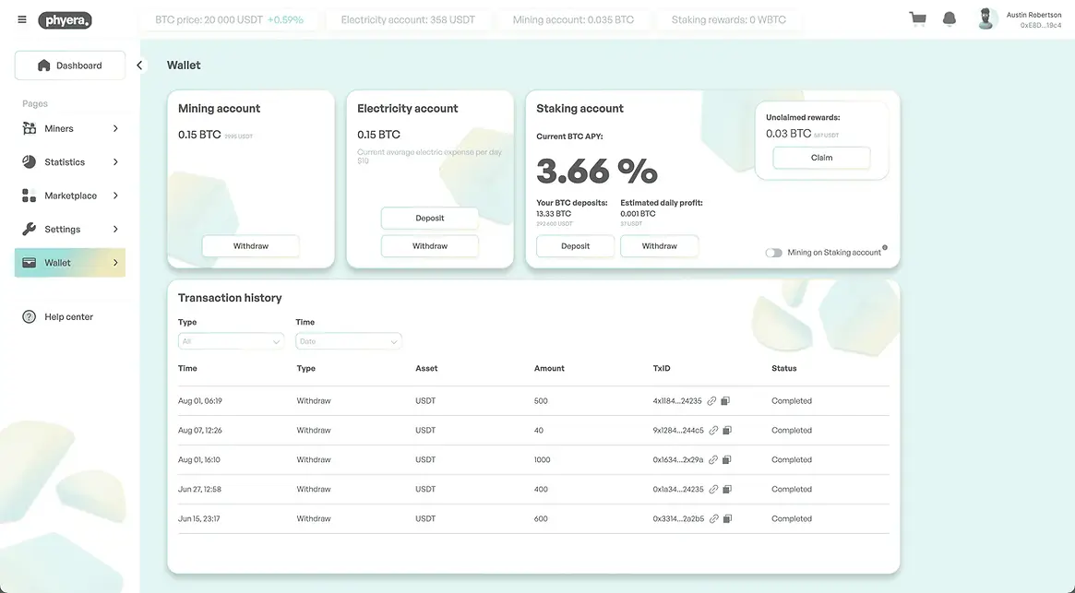Go to the Marketplace page
This screenshot has height=593, width=1075.
70,196
